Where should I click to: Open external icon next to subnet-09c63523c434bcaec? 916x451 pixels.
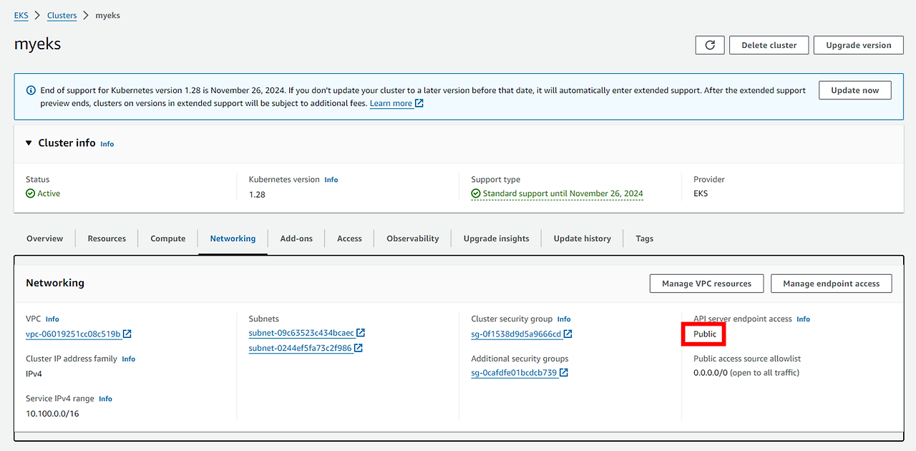[361, 333]
